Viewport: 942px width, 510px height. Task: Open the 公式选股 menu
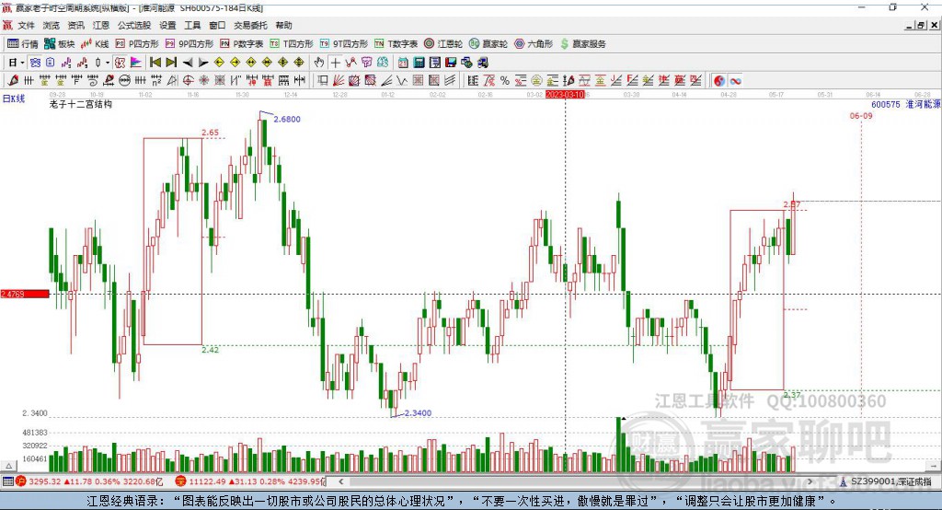(x=134, y=25)
